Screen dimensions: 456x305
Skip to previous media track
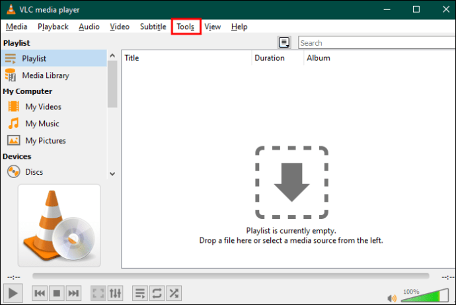40,293
